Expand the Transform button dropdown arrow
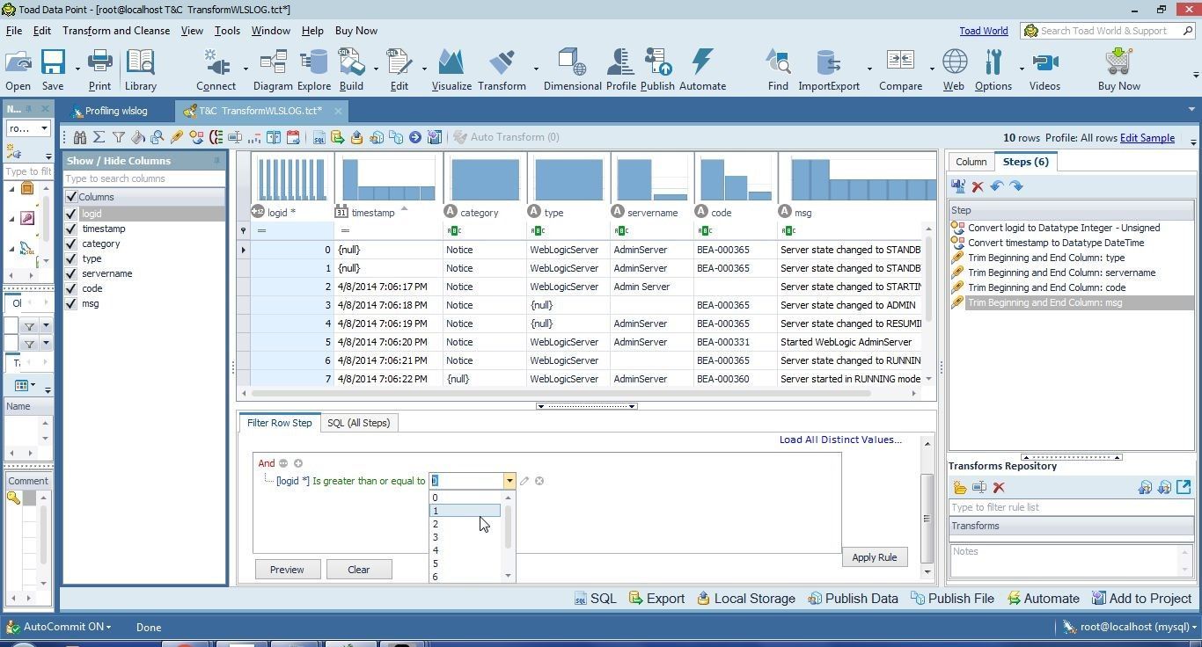This screenshot has width=1202, height=647. pyautogui.click(x=536, y=69)
